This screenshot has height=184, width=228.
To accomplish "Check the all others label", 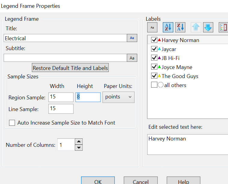I will (x=154, y=85).
